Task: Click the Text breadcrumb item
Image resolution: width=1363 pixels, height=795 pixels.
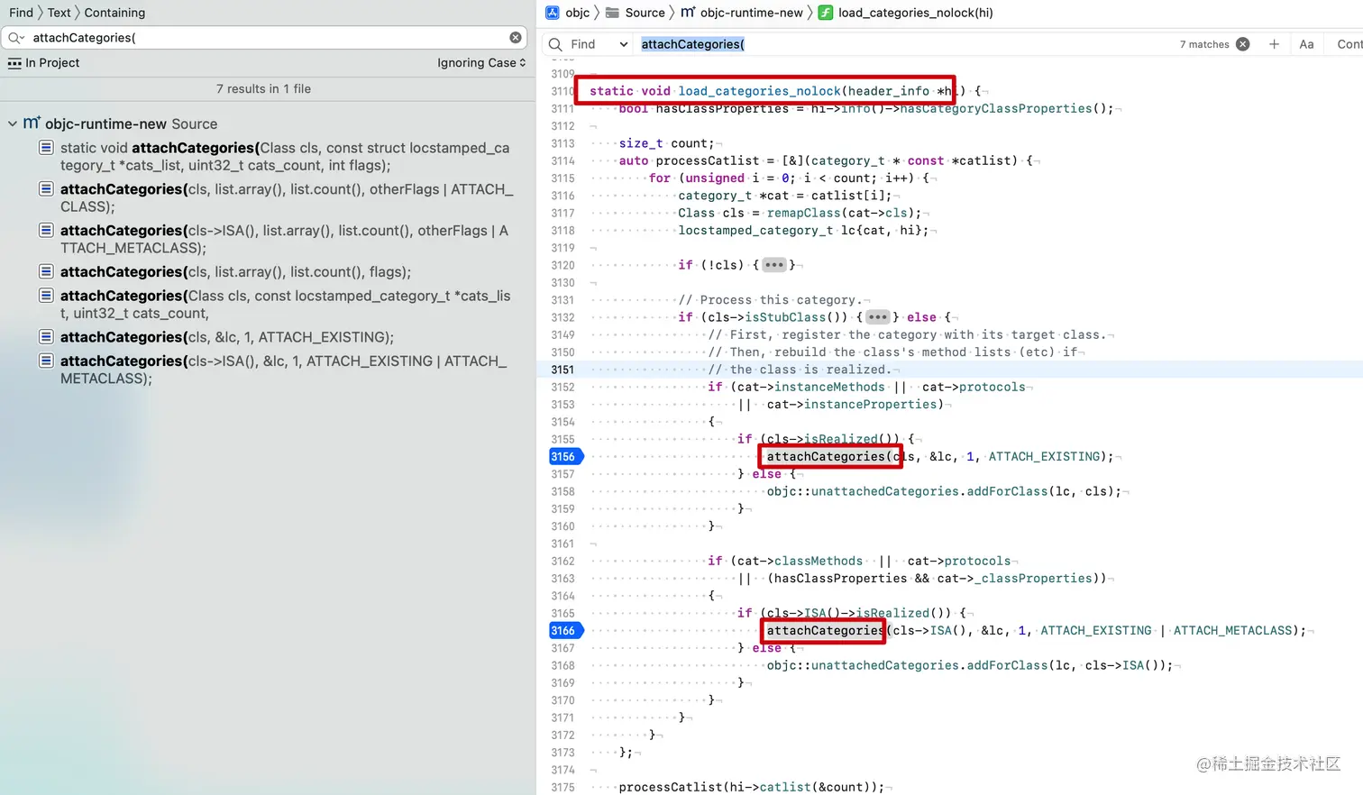Action: [59, 13]
